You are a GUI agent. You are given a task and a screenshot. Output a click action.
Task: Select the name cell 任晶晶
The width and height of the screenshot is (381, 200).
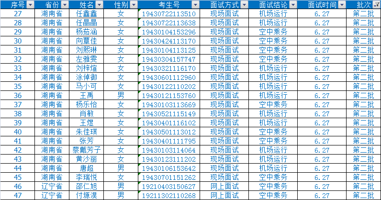pyautogui.click(x=87, y=23)
